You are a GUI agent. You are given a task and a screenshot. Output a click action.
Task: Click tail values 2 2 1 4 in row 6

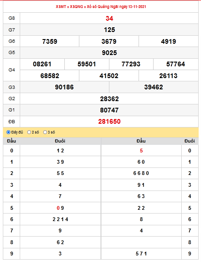point(60,219)
